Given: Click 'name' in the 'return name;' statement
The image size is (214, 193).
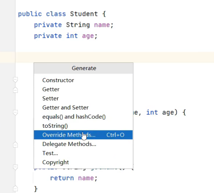Looking at the screenshot, I should click(x=86, y=178).
